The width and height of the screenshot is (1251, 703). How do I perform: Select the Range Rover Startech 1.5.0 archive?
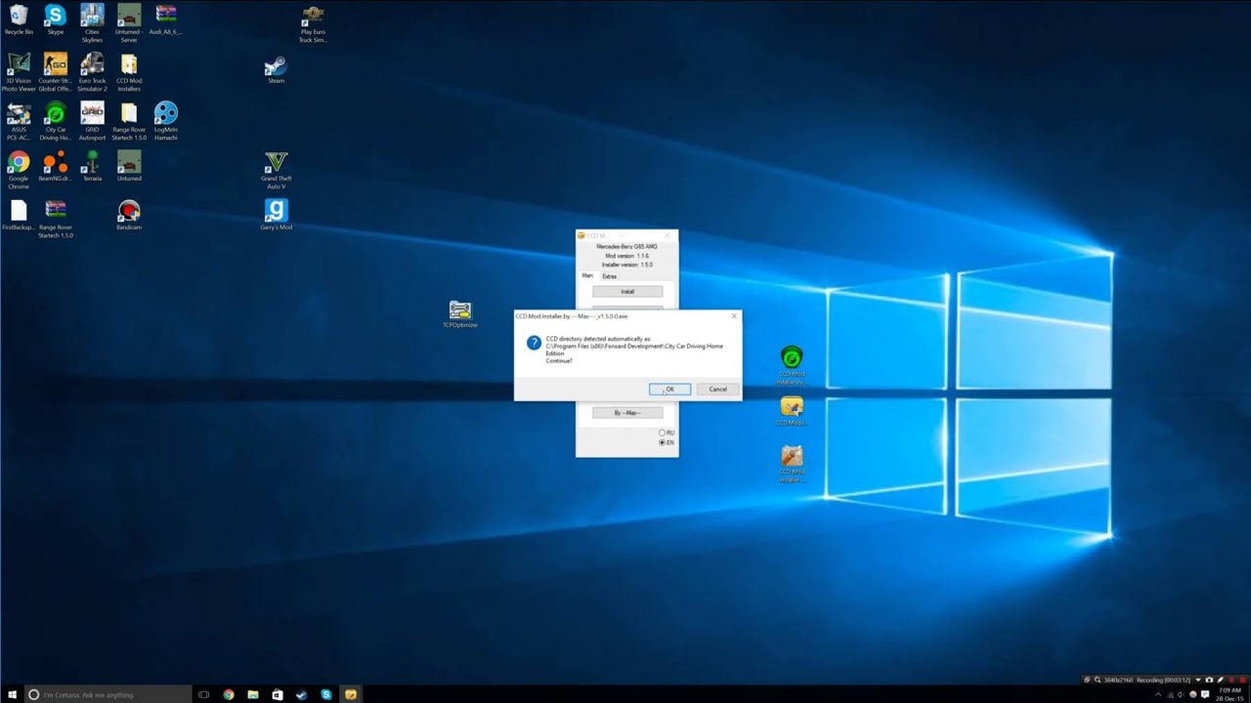[56, 219]
